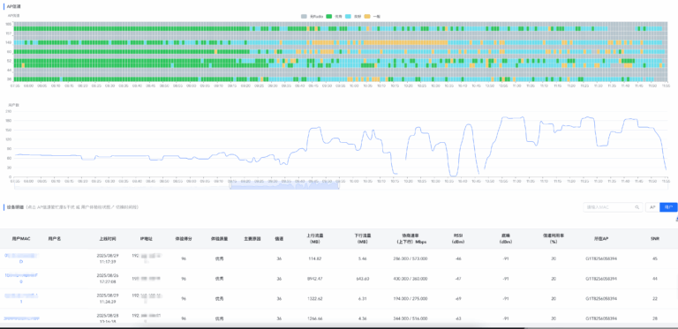Select the rate cell 400.000 / 360.000

coord(411,279)
